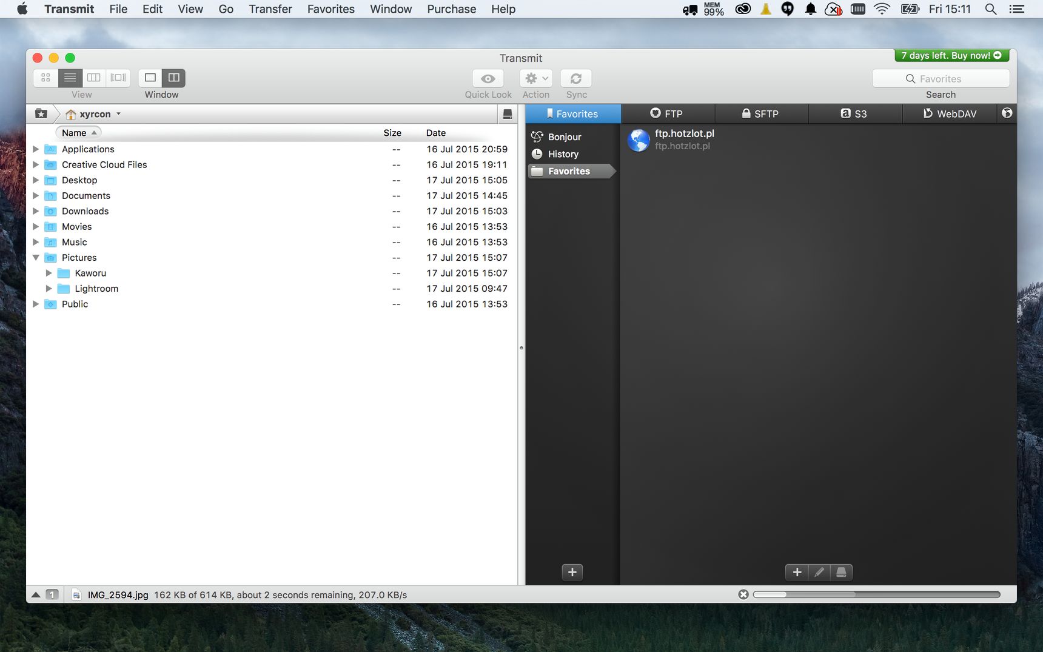Screen dimensions: 1043x652
Task: Open Notification Center list icon
Action: pos(1016,9)
